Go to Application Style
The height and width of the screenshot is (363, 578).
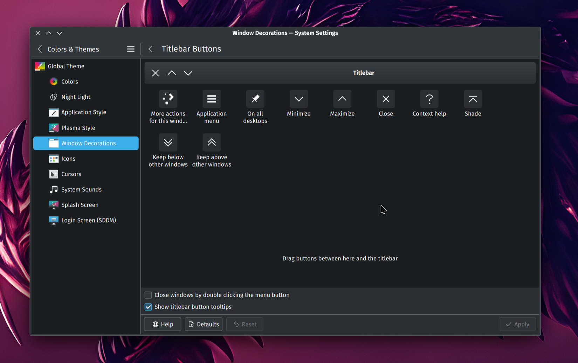[86, 112]
